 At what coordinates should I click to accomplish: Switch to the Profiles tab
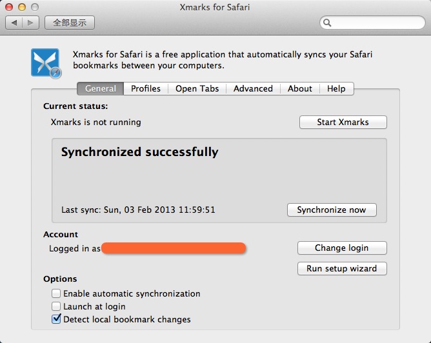(x=146, y=89)
